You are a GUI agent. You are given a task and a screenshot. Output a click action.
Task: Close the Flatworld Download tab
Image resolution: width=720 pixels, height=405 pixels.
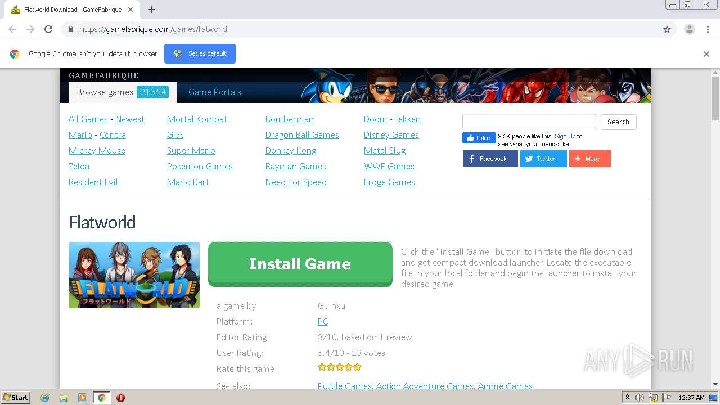point(130,10)
